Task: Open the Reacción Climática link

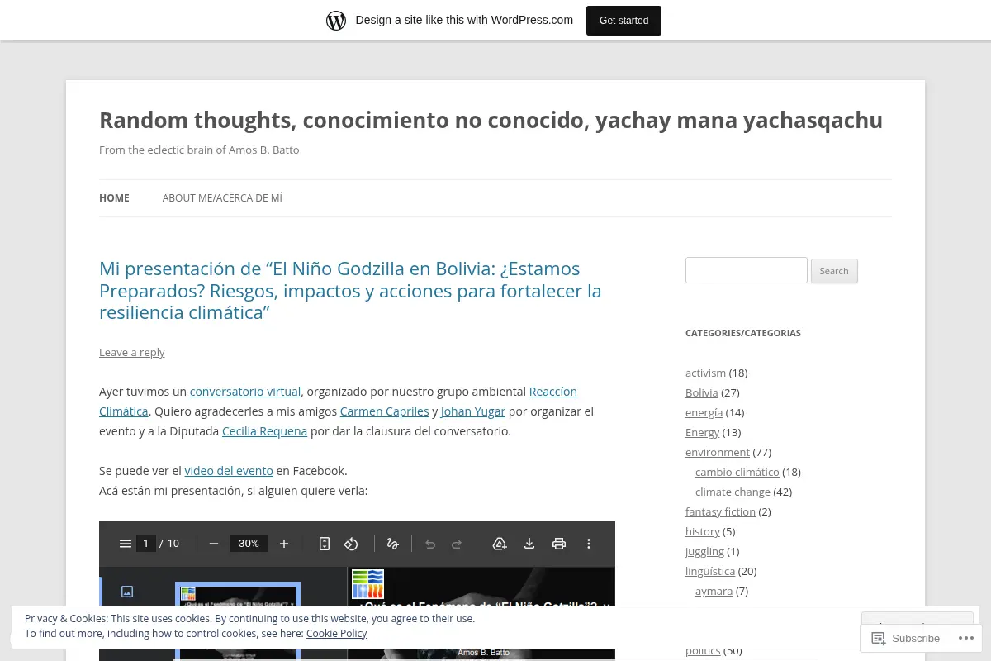Action: 552,392
